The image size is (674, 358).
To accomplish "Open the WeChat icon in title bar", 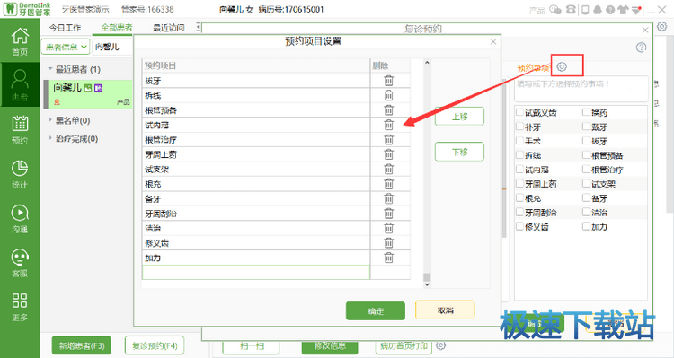I will coord(555,10).
